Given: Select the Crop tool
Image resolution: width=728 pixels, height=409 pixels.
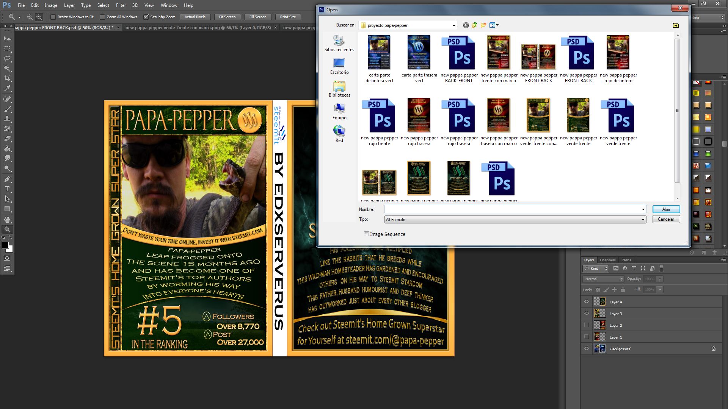Looking at the screenshot, I should [7, 78].
